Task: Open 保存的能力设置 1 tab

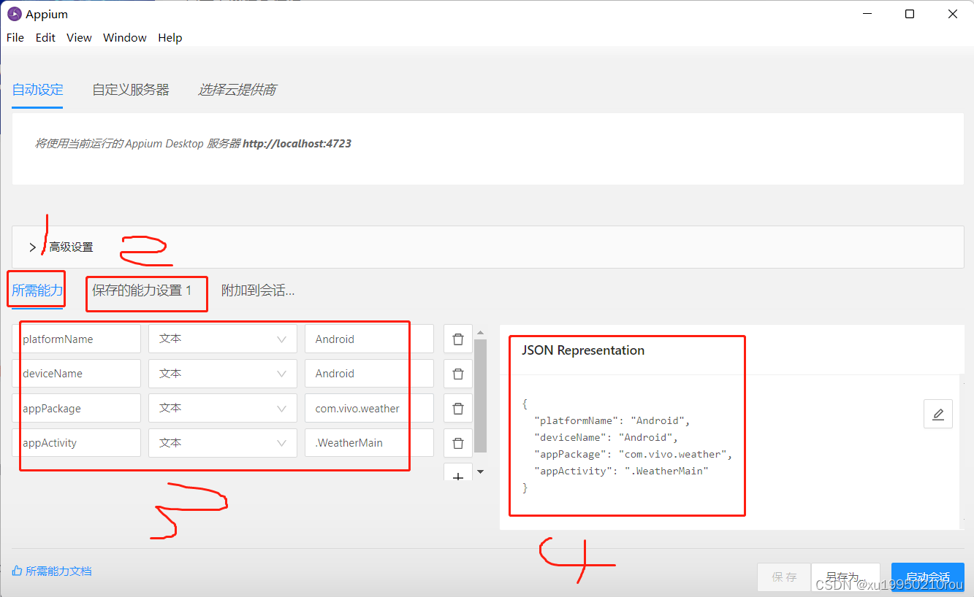Action: (142, 290)
